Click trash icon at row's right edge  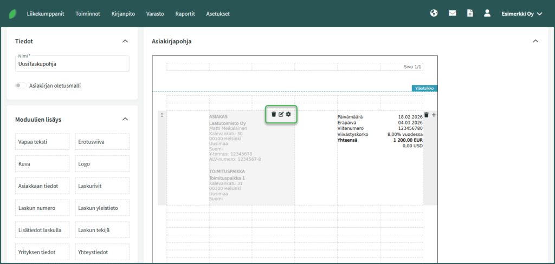(427, 115)
